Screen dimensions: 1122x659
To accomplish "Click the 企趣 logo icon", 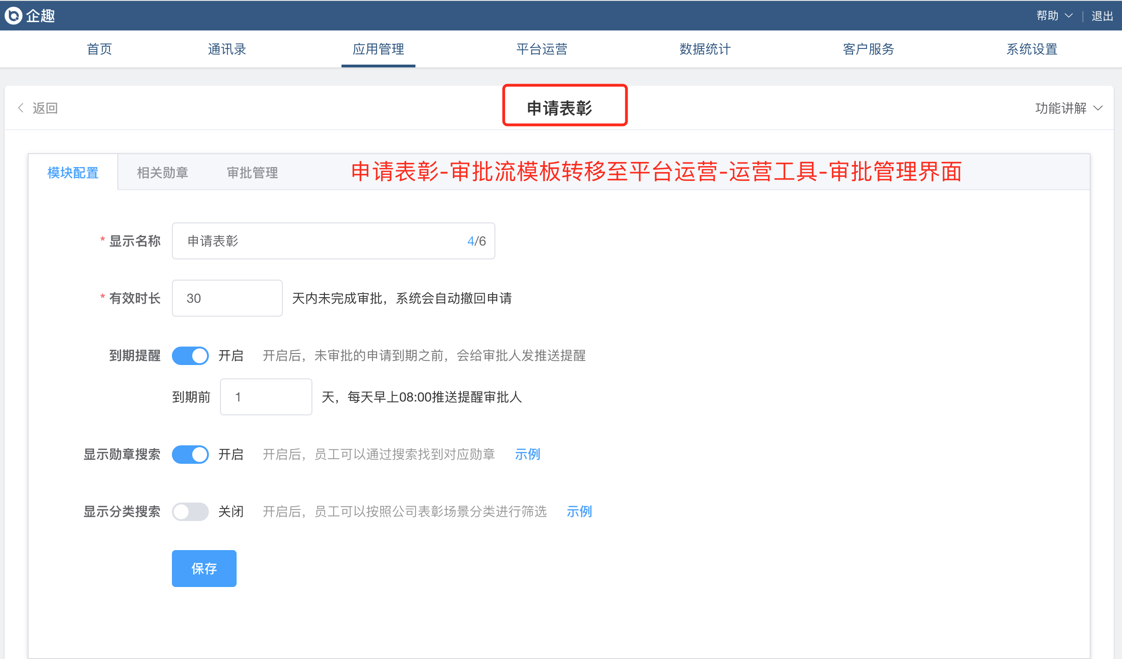I will pos(13,15).
